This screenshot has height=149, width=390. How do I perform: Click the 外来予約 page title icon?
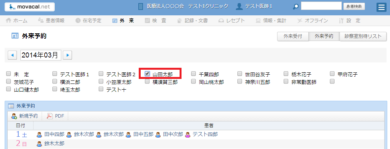tap(15, 36)
